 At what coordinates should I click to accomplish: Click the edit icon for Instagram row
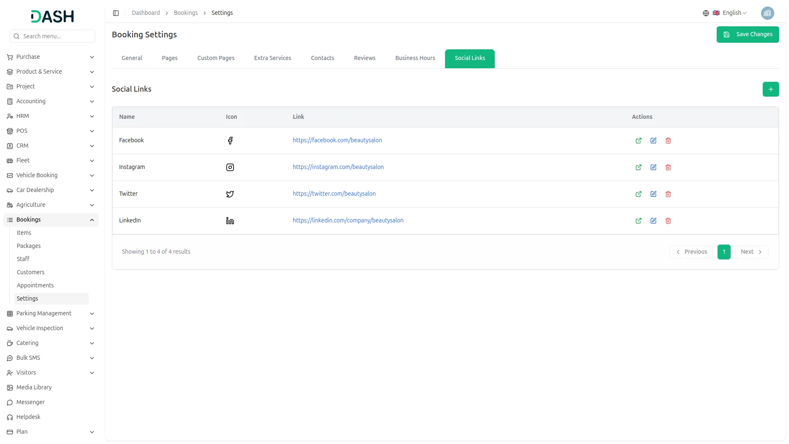click(653, 167)
